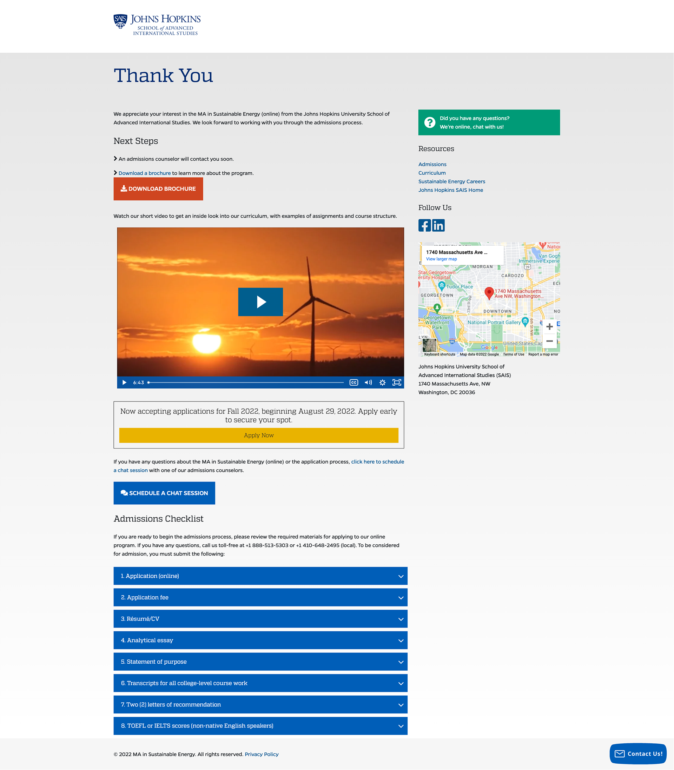674x770 pixels.
Task: Open video settings gear icon
Action: 383,383
